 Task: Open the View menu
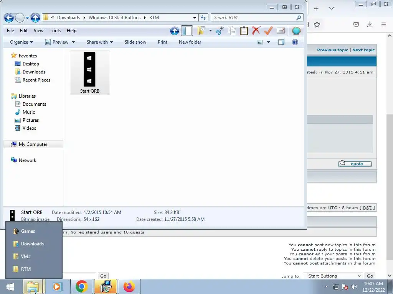pyautogui.click(x=39, y=31)
